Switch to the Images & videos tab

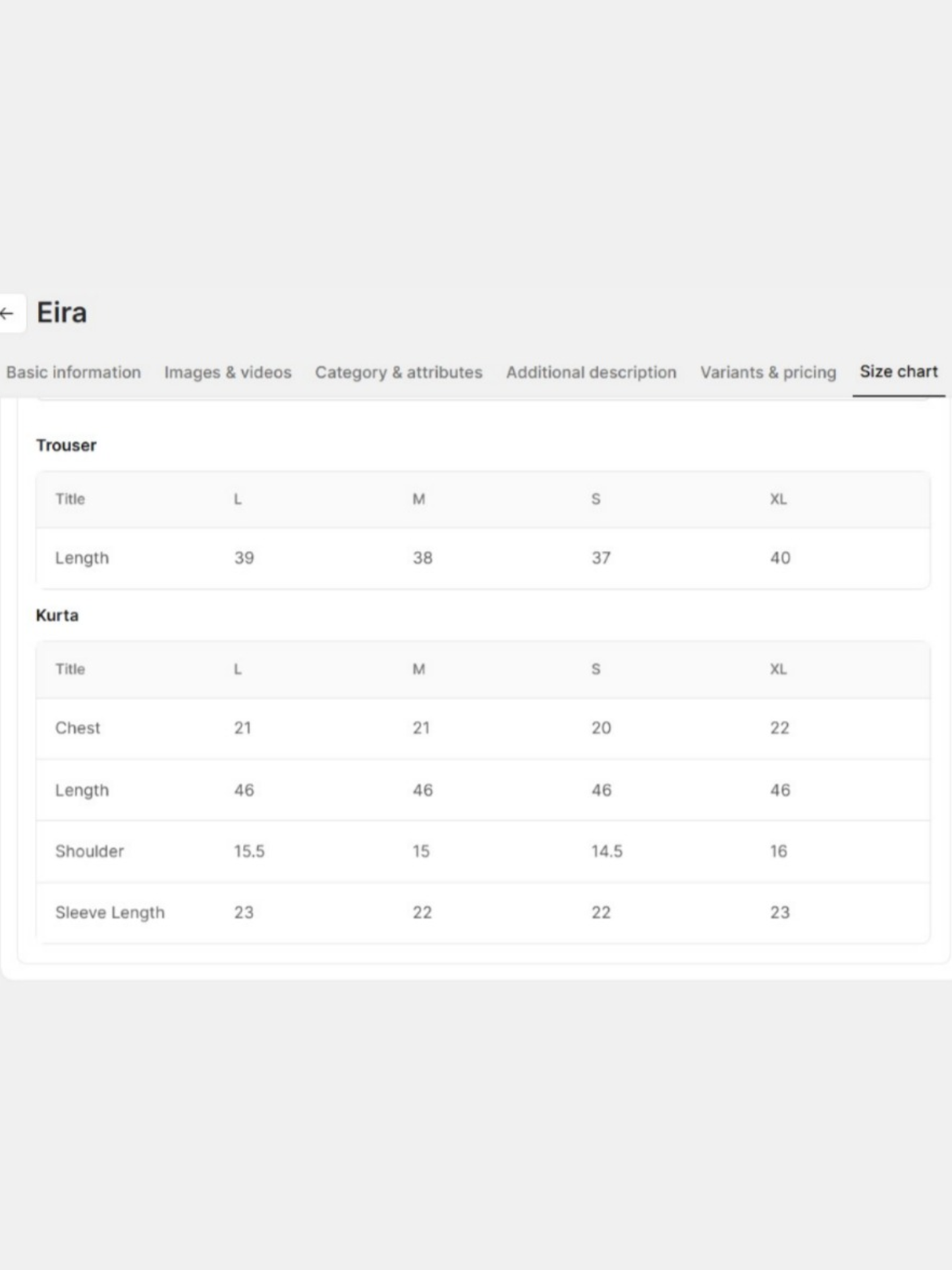pos(228,372)
